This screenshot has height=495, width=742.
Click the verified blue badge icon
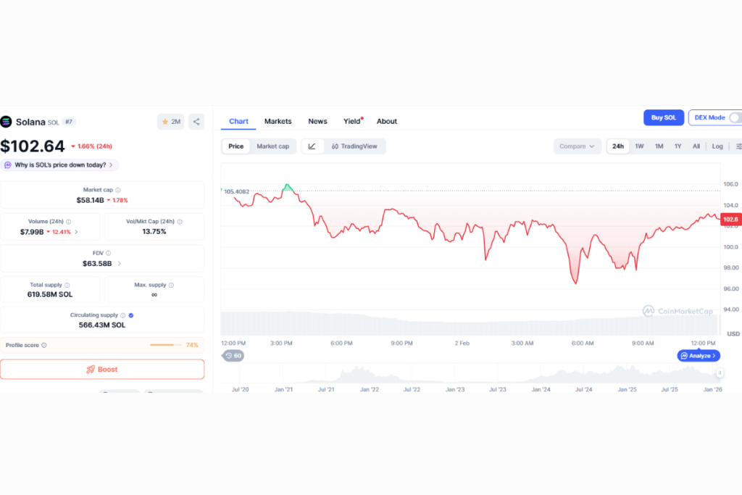point(131,315)
